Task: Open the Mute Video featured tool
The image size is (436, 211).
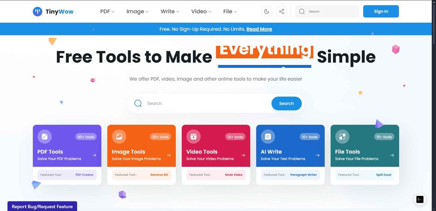Action: (234, 175)
